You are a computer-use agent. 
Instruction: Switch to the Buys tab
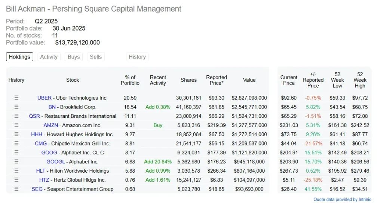pos(74,57)
